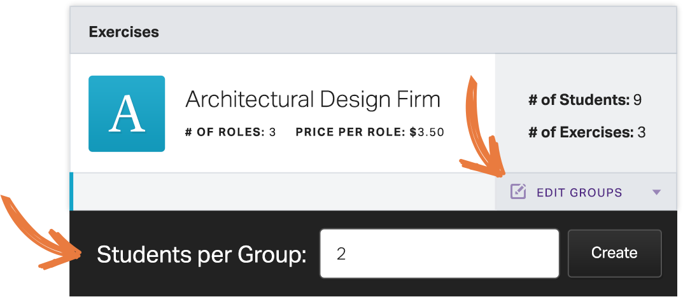The image size is (683, 297).
Task: Open the Architectural Design Firm exercise title
Action: [x=313, y=100]
